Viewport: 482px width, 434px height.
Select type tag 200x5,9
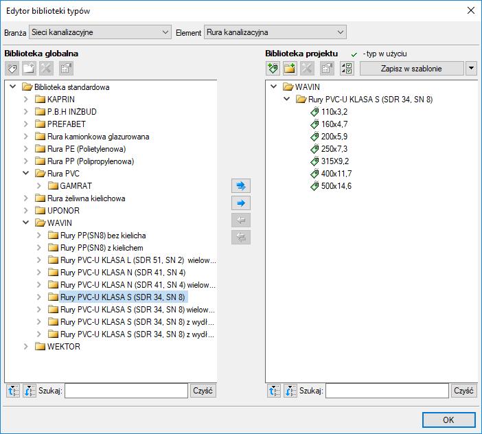329,137
